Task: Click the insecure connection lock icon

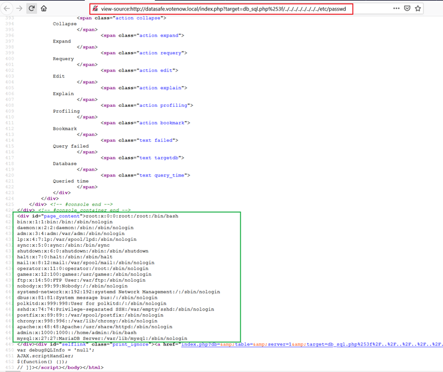Action: (95, 9)
